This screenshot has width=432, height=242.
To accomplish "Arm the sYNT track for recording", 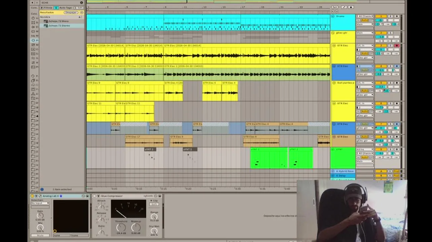I will click(x=397, y=149).
